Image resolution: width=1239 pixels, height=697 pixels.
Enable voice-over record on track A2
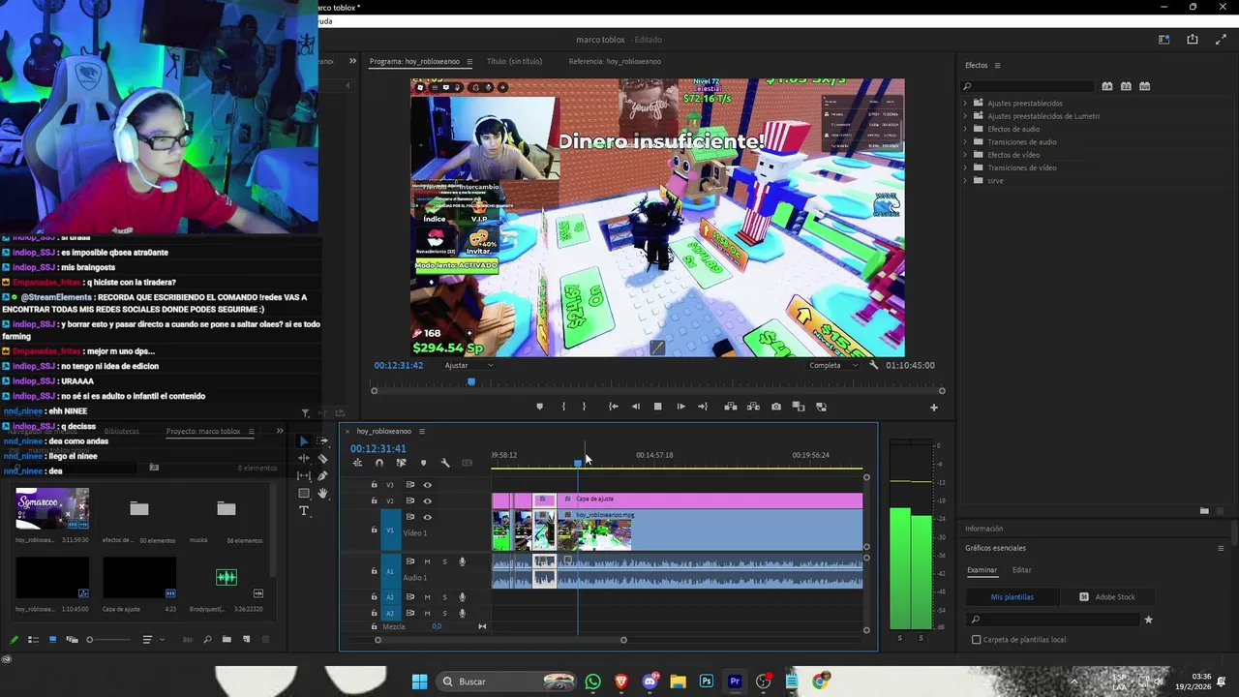coord(462,597)
